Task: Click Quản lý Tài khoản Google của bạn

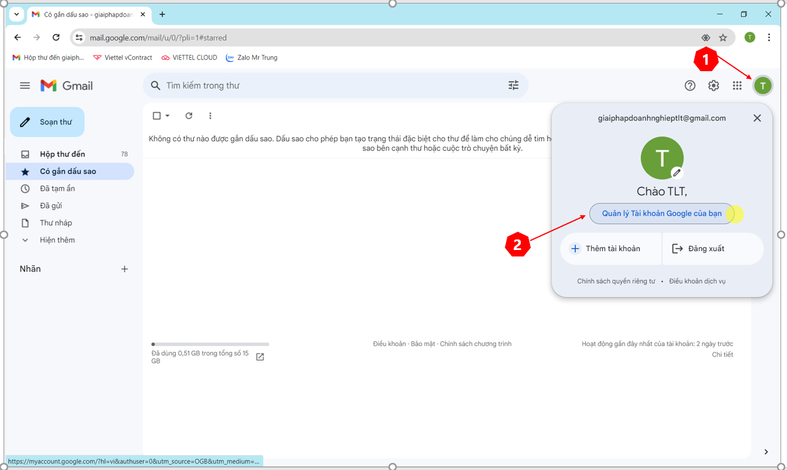Action: pyautogui.click(x=661, y=214)
